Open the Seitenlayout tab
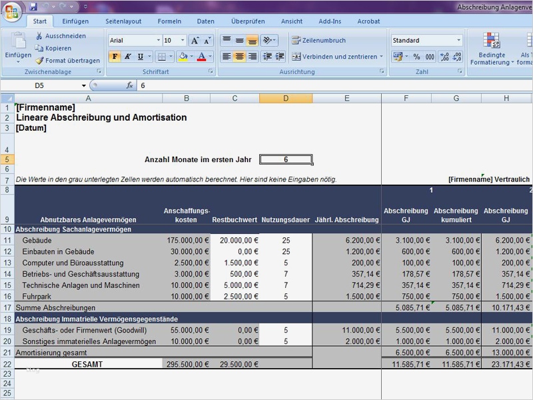Image resolution: width=533 pixels, height=400 pixels. (124, 21)
